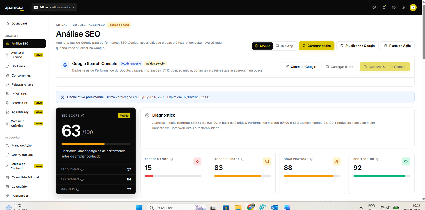Image resolution: width=425 pixels, height=210 pixels.
Task: Open Outlook from the taskbar
Action: pyautogui.click(x=275, y=207)
